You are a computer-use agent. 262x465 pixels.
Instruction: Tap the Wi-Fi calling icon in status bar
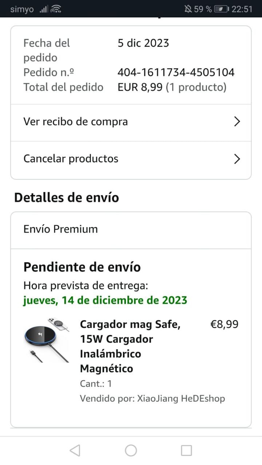coord(56,9)
